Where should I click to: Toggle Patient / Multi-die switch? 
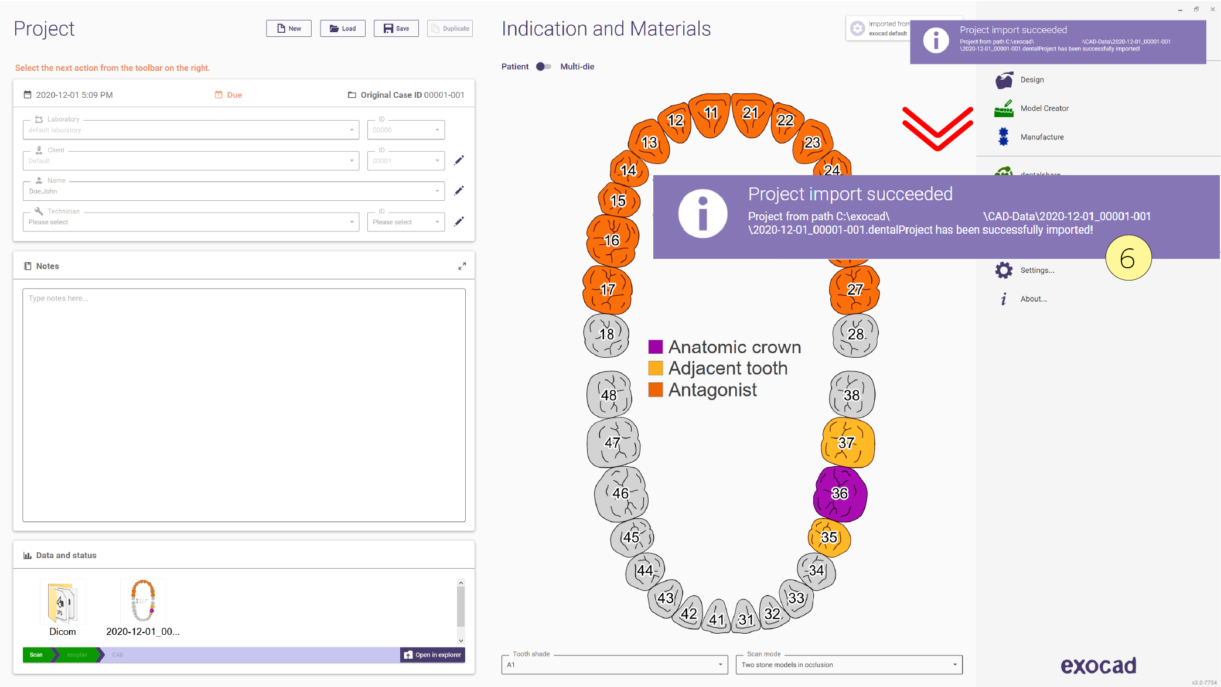coord(544,67)
